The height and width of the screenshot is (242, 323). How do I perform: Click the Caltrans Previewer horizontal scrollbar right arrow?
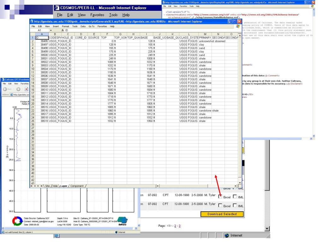tap(136, 228)
